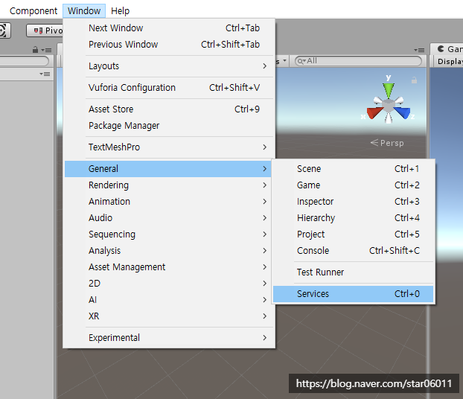Toggle the Pivot handle position button
The image size is (463, 399).
pos(45,31)
